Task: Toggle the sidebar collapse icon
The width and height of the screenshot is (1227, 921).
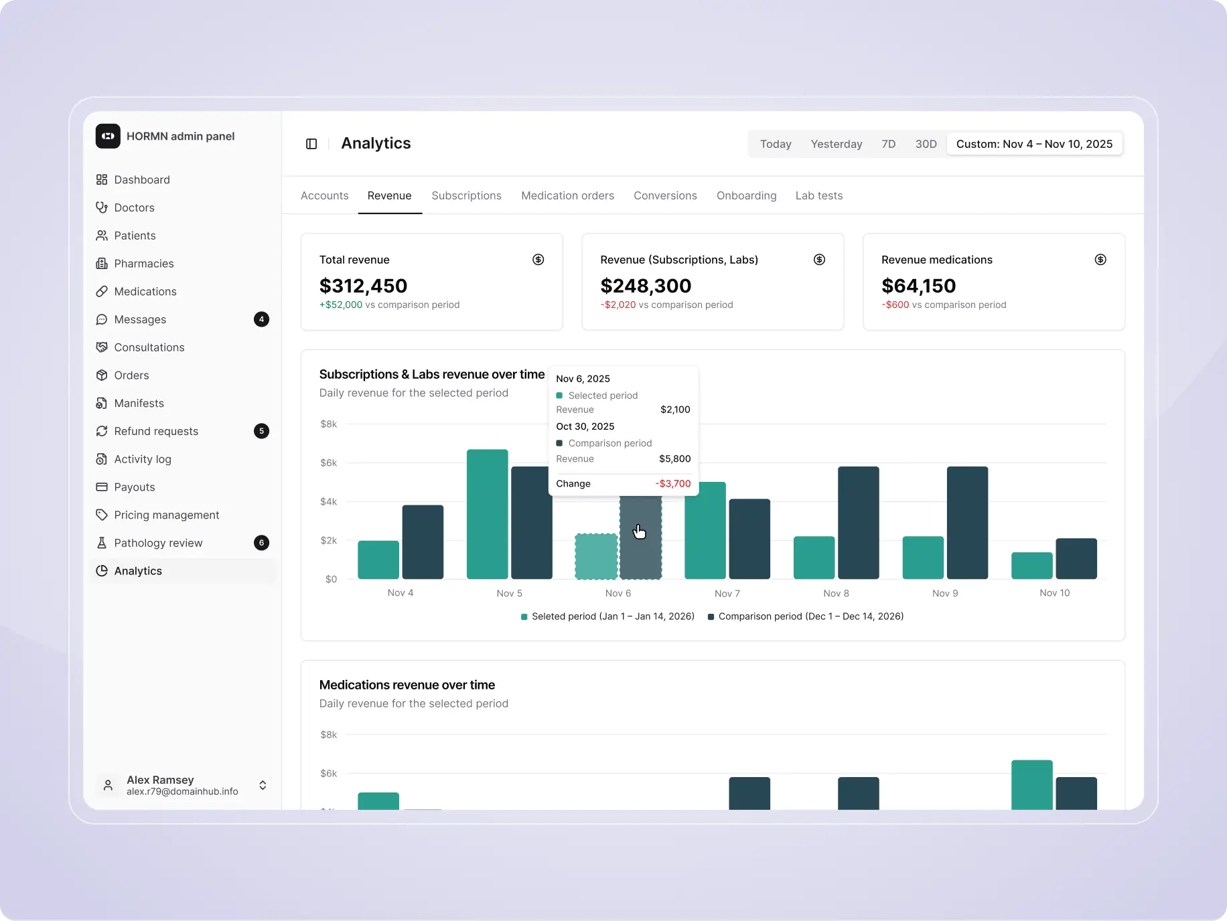Action: [x=311, y=144]
